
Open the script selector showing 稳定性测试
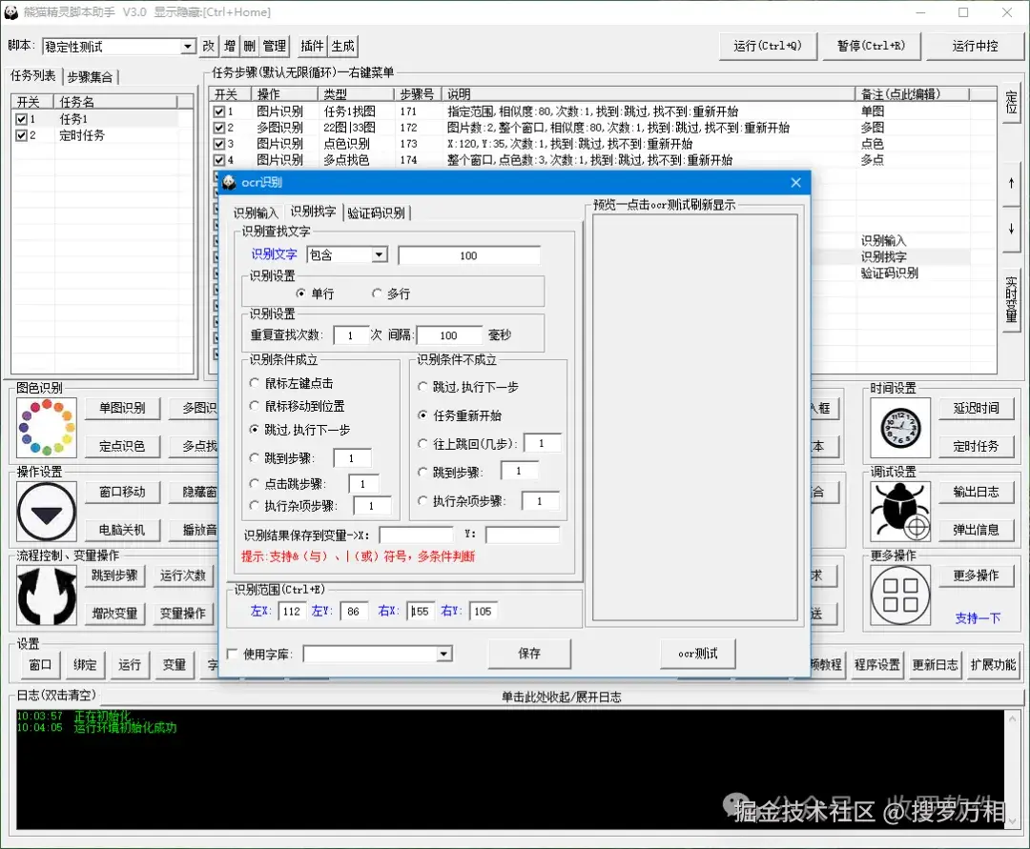pos(188,46)
